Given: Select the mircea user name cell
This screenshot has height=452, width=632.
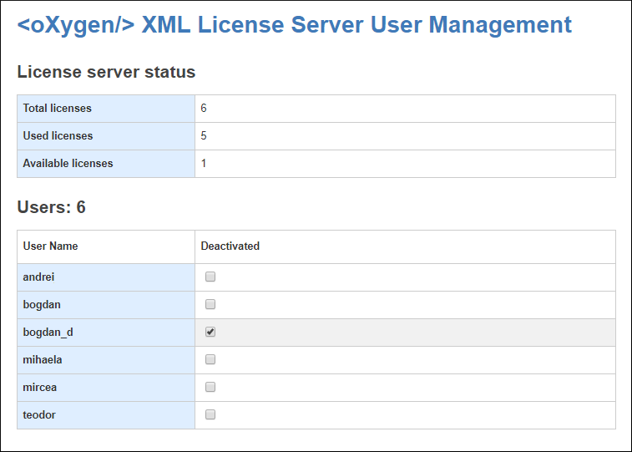Looking at the screenshot, I should point(40,387).
